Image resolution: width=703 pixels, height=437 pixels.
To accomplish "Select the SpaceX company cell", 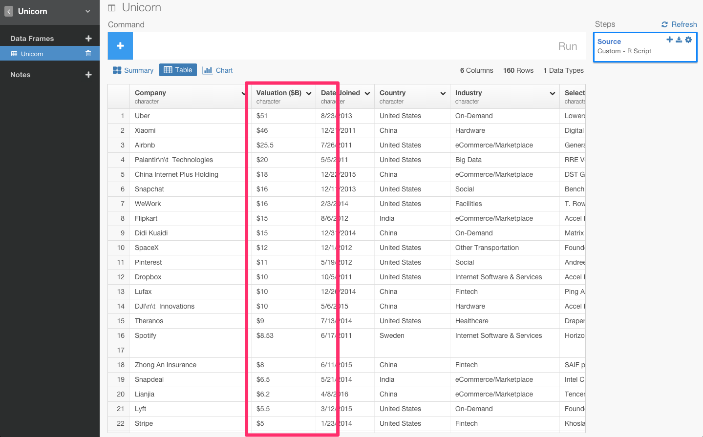I will [x=191, y=248].
